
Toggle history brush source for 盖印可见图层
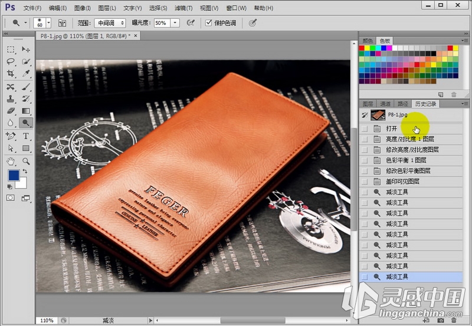point(365,182)
